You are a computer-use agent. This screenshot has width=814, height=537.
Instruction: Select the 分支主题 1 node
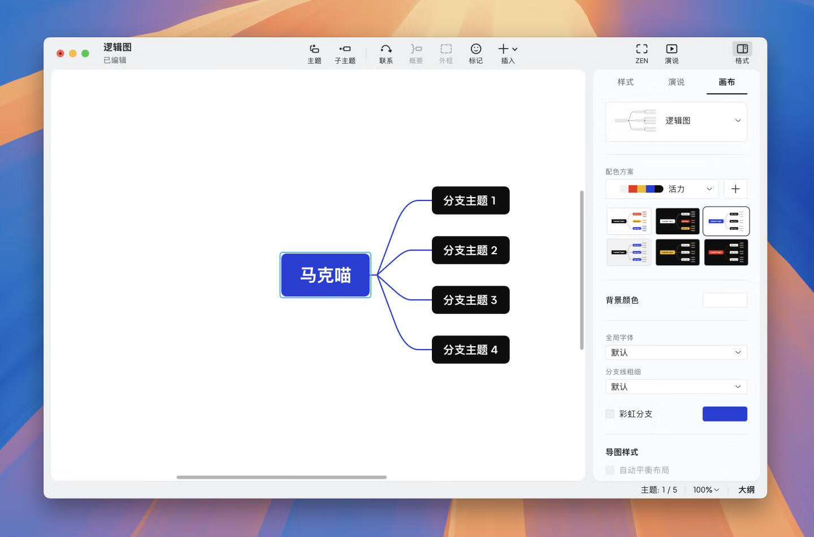click(x=470, y=200)
